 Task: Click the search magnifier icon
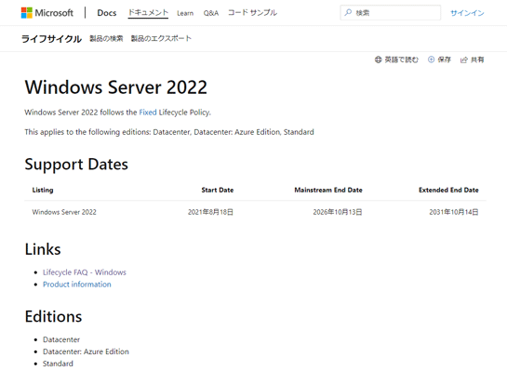[348, 13]
